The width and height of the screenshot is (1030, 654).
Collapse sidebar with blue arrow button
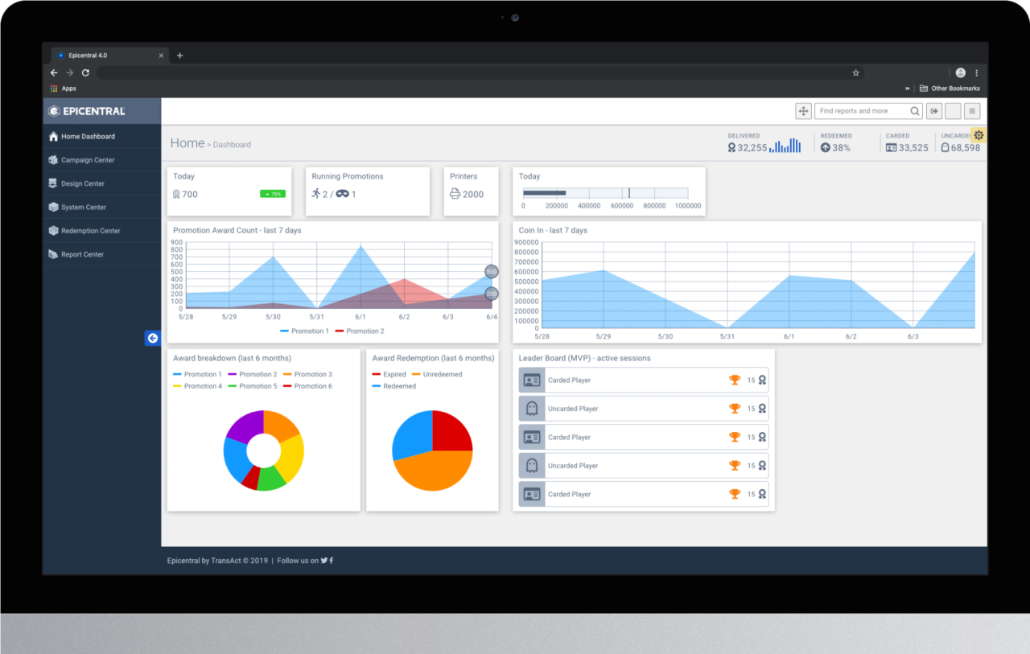pyautogui.click(x=152, y=339)
